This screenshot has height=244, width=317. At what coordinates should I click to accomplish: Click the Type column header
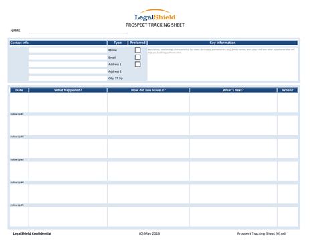click(118, 43)
